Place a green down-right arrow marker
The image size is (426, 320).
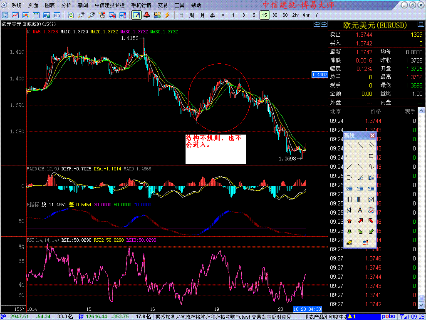[360, 232]
